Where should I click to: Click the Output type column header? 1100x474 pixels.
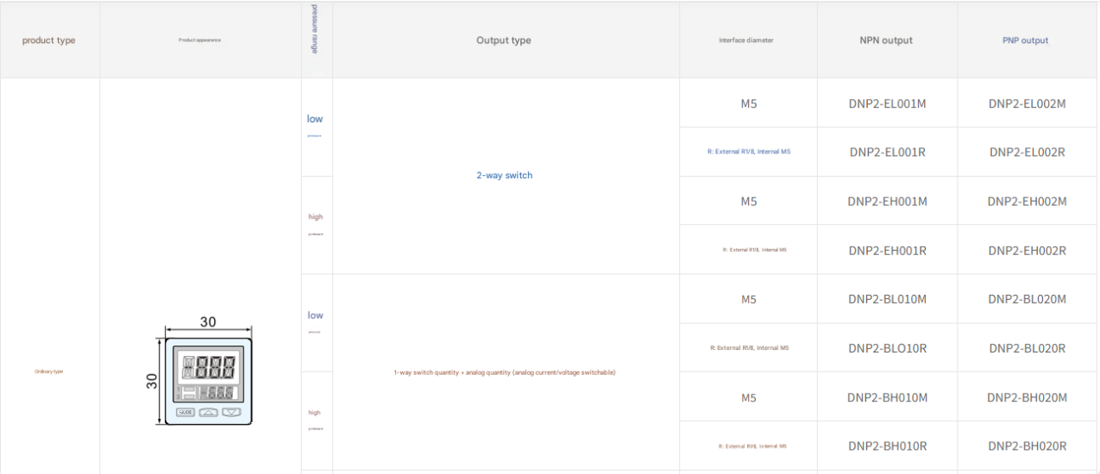(x=504, y=41)
